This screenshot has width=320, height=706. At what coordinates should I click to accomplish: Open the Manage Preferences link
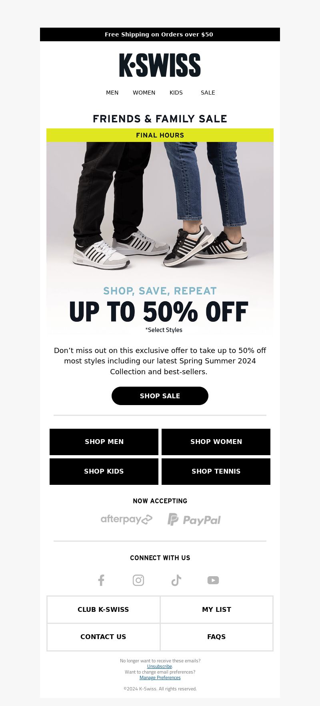tap(160, 678)
